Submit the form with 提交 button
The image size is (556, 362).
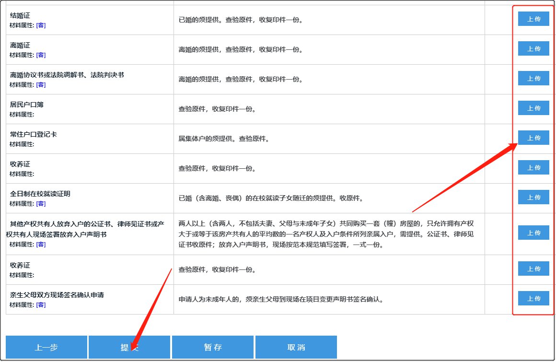(129, 347)
